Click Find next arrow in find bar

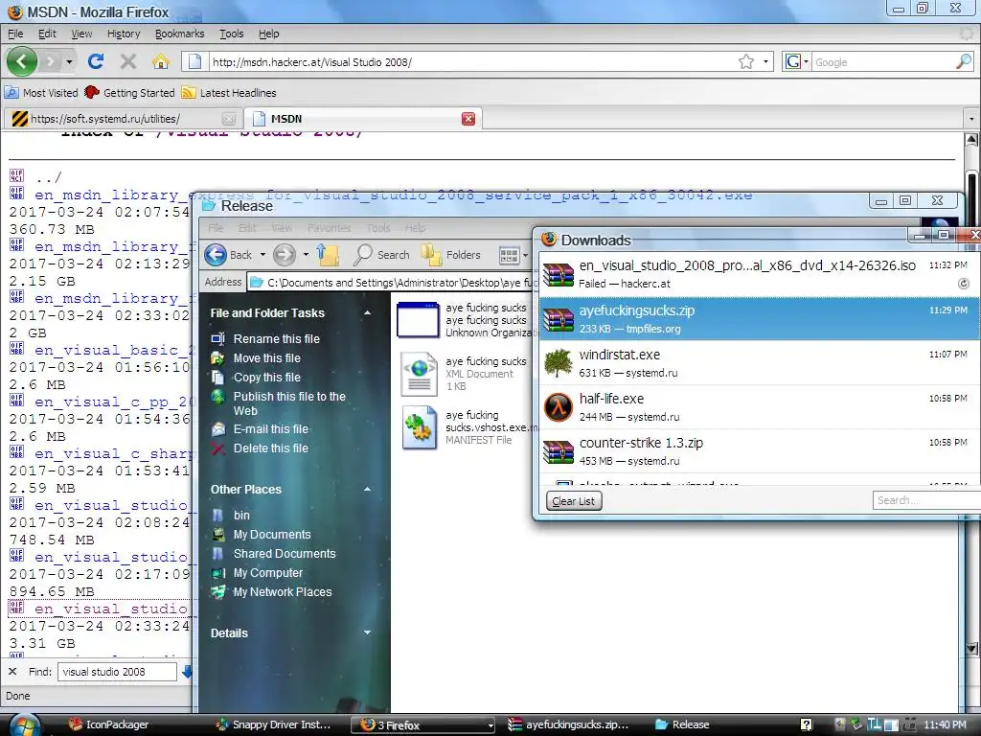pyautogui.click(x=187, y=672)
